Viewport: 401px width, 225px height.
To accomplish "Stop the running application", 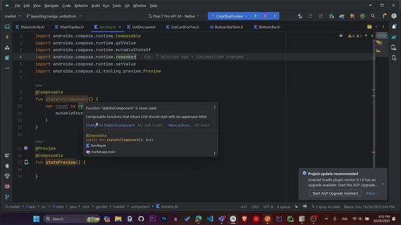I will click(265, 16).
